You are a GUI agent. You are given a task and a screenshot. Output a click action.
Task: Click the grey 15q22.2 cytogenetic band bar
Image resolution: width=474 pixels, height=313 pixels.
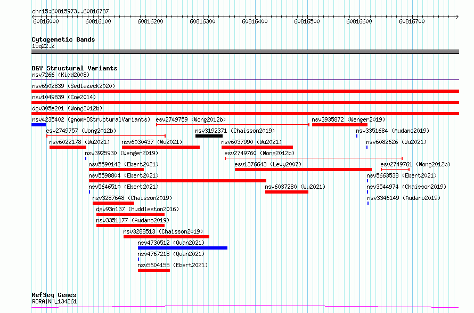click(245, 52)
